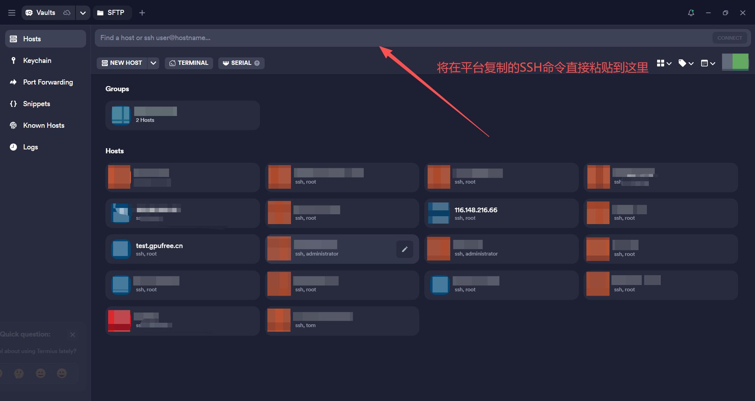Click the cloud sync off icon
The height and width of the screenshot is (401, 755).
(x=67, y=13)
